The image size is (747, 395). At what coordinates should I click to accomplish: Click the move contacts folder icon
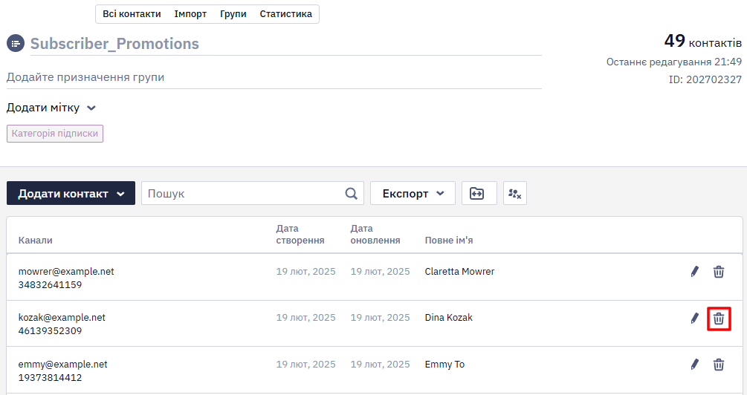(479, 193)
